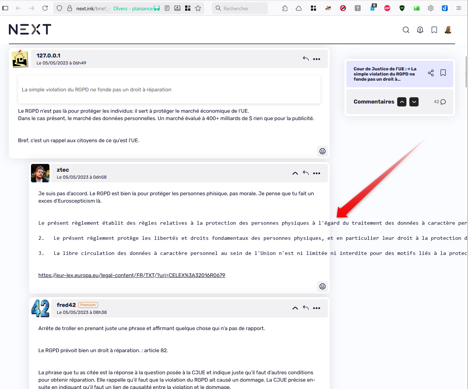Open saved bookmarks icon in site header

click(434, 30)
